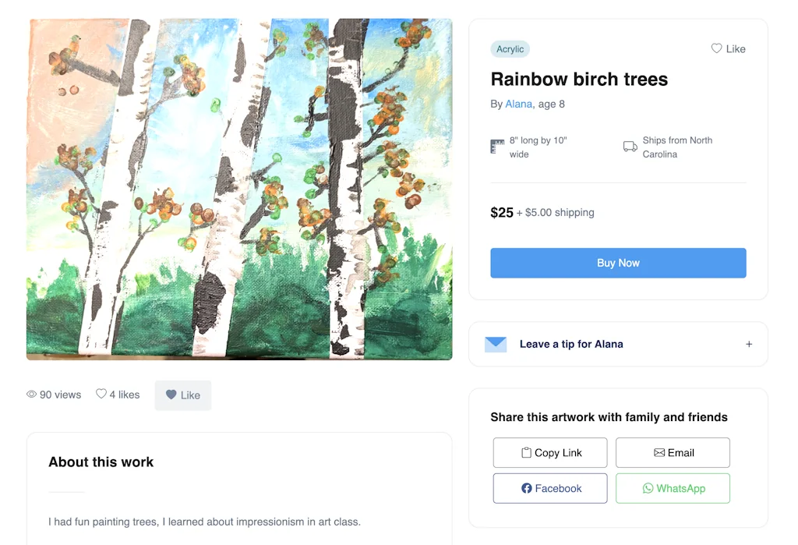Click the shipping truck icon

(x=630, y=147)
